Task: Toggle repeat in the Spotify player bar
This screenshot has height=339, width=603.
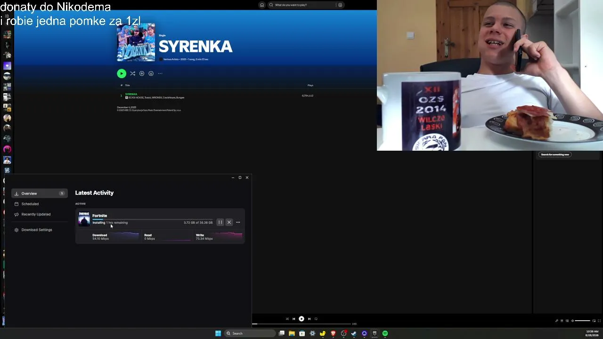Action: 316,319
